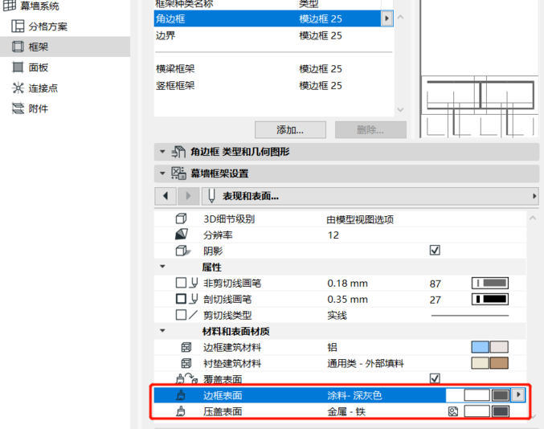Toggle the 剖切线画笔 checkbox icon
This screenshot has height=429, width=544.
tap(181, 299)
